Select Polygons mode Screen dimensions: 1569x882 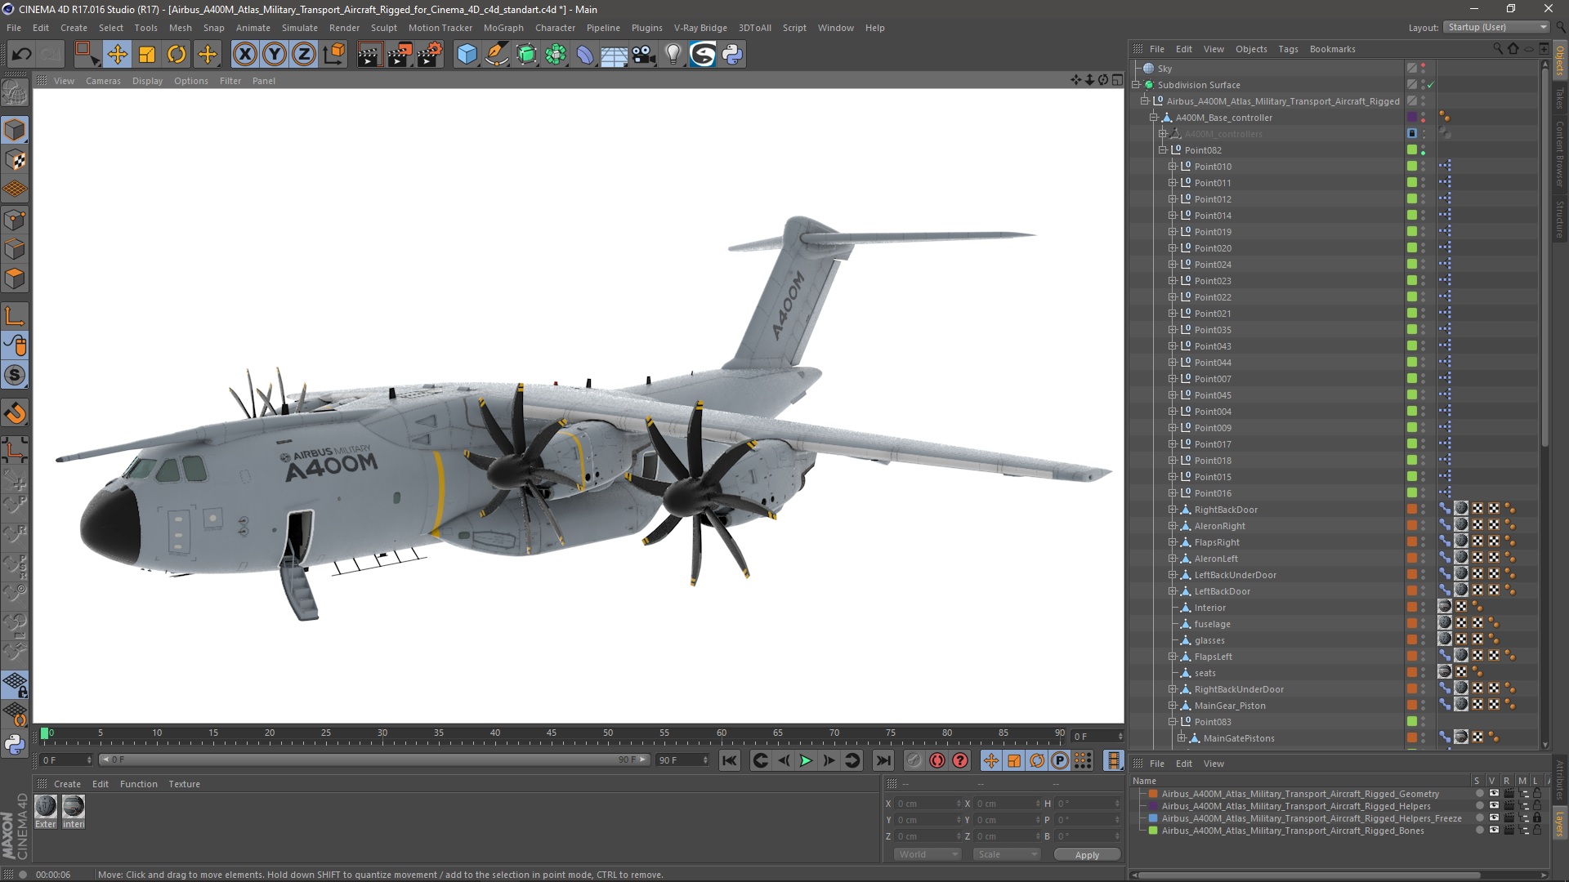(15, 278)
